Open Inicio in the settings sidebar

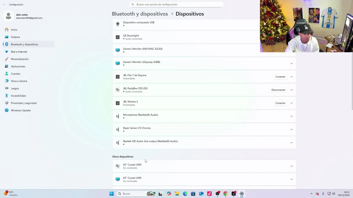[x=29, y=30]
